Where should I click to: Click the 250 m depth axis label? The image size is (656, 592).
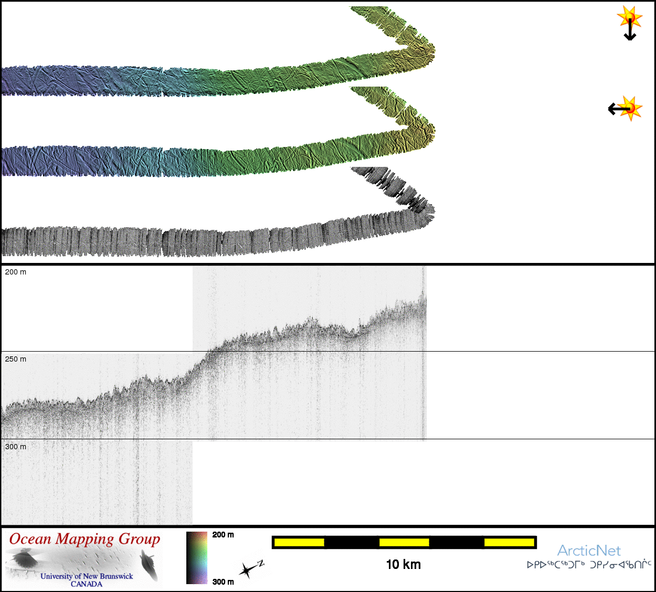[16, 359]
